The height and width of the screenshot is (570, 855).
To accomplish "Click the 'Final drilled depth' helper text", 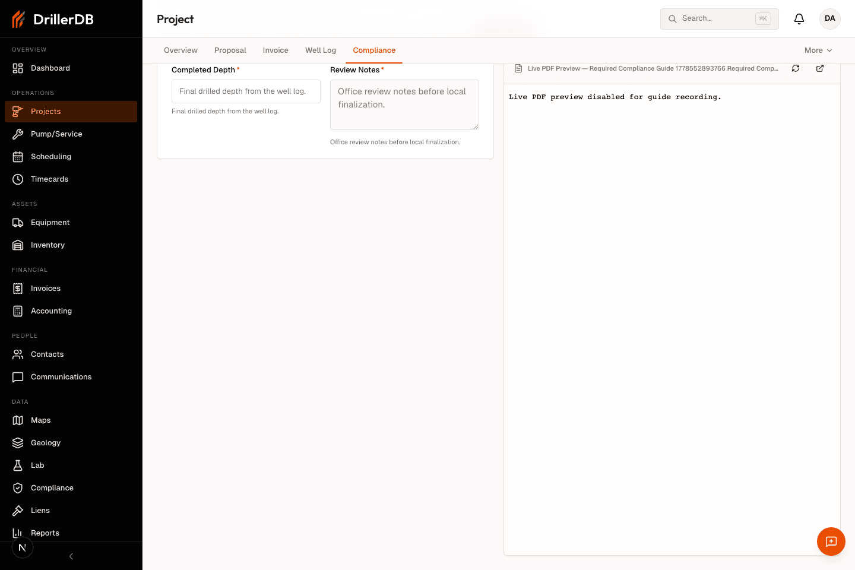I will 225,111.
